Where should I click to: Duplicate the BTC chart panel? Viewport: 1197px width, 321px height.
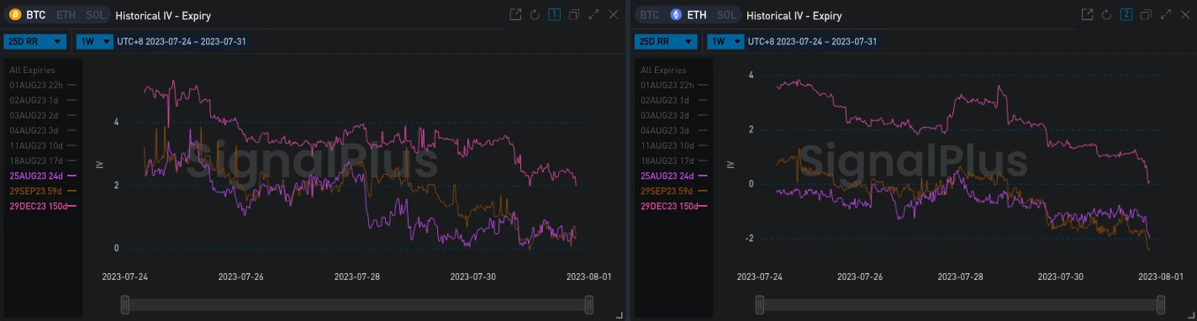coord(574,15)
